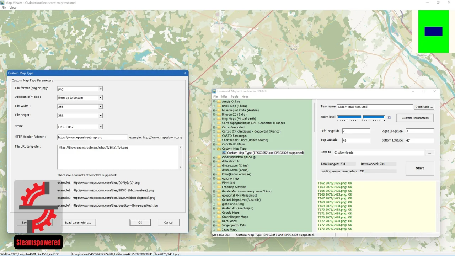This screenshot has height=256, width=455.
Task: Click the right Zoom level slider
Action: pos(374,117)
